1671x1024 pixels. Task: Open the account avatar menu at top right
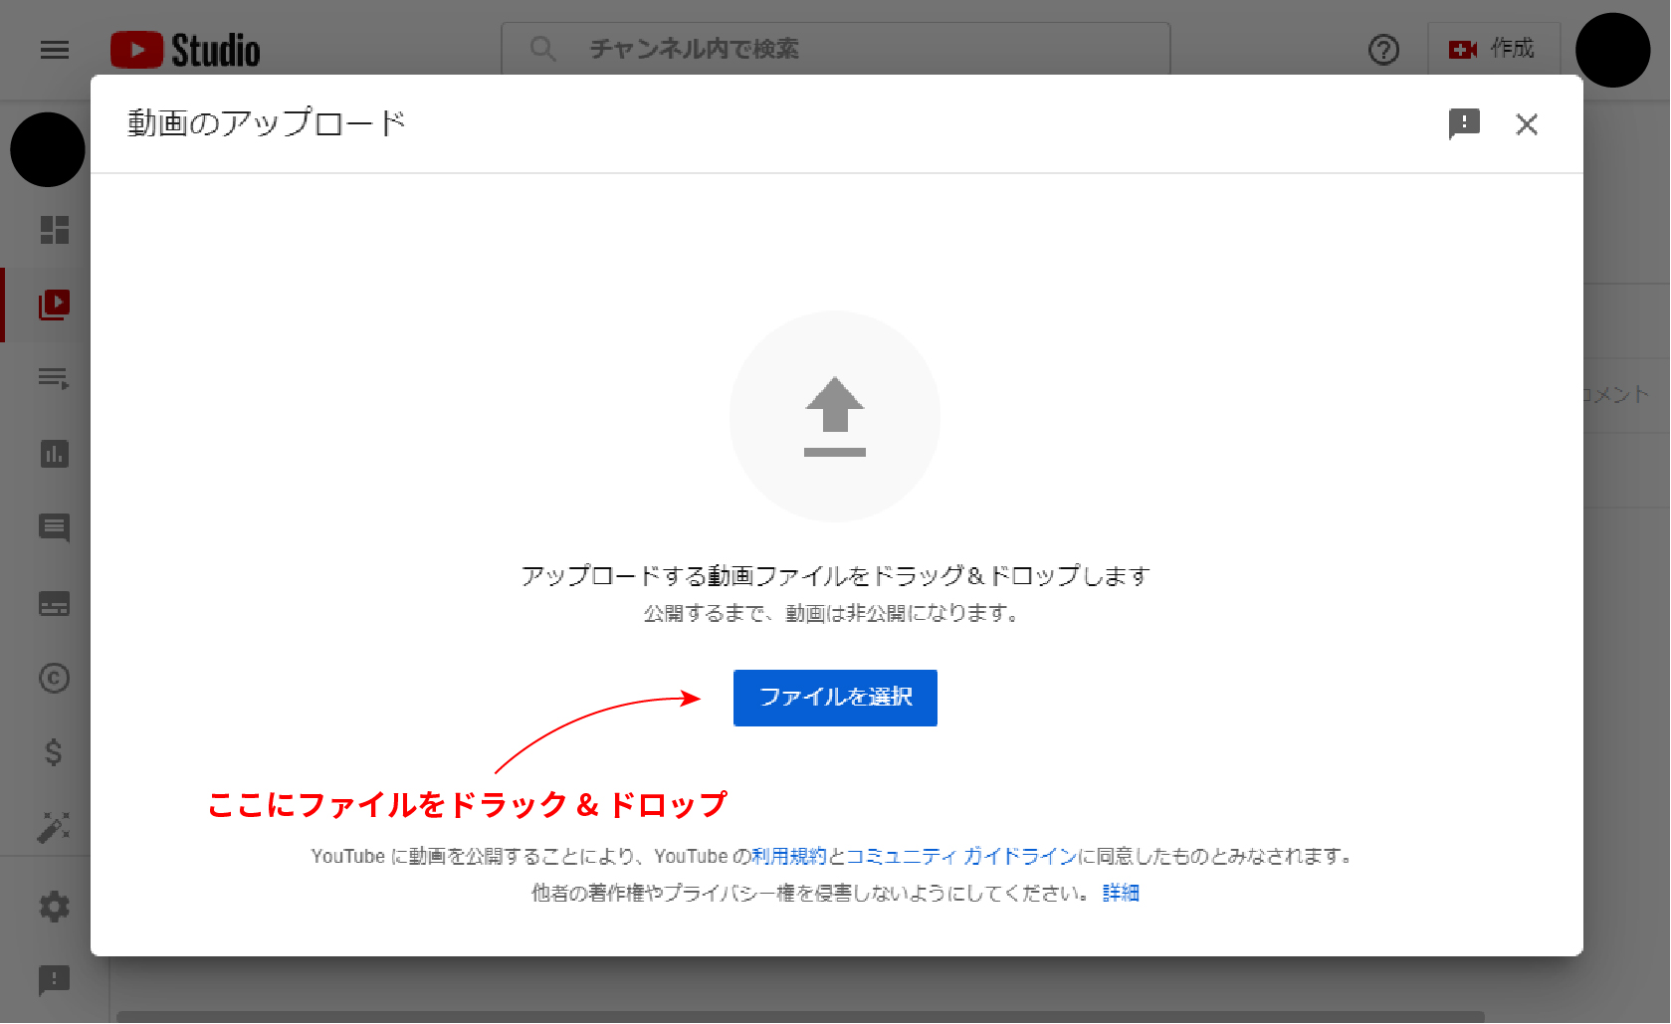point(1612,50)
